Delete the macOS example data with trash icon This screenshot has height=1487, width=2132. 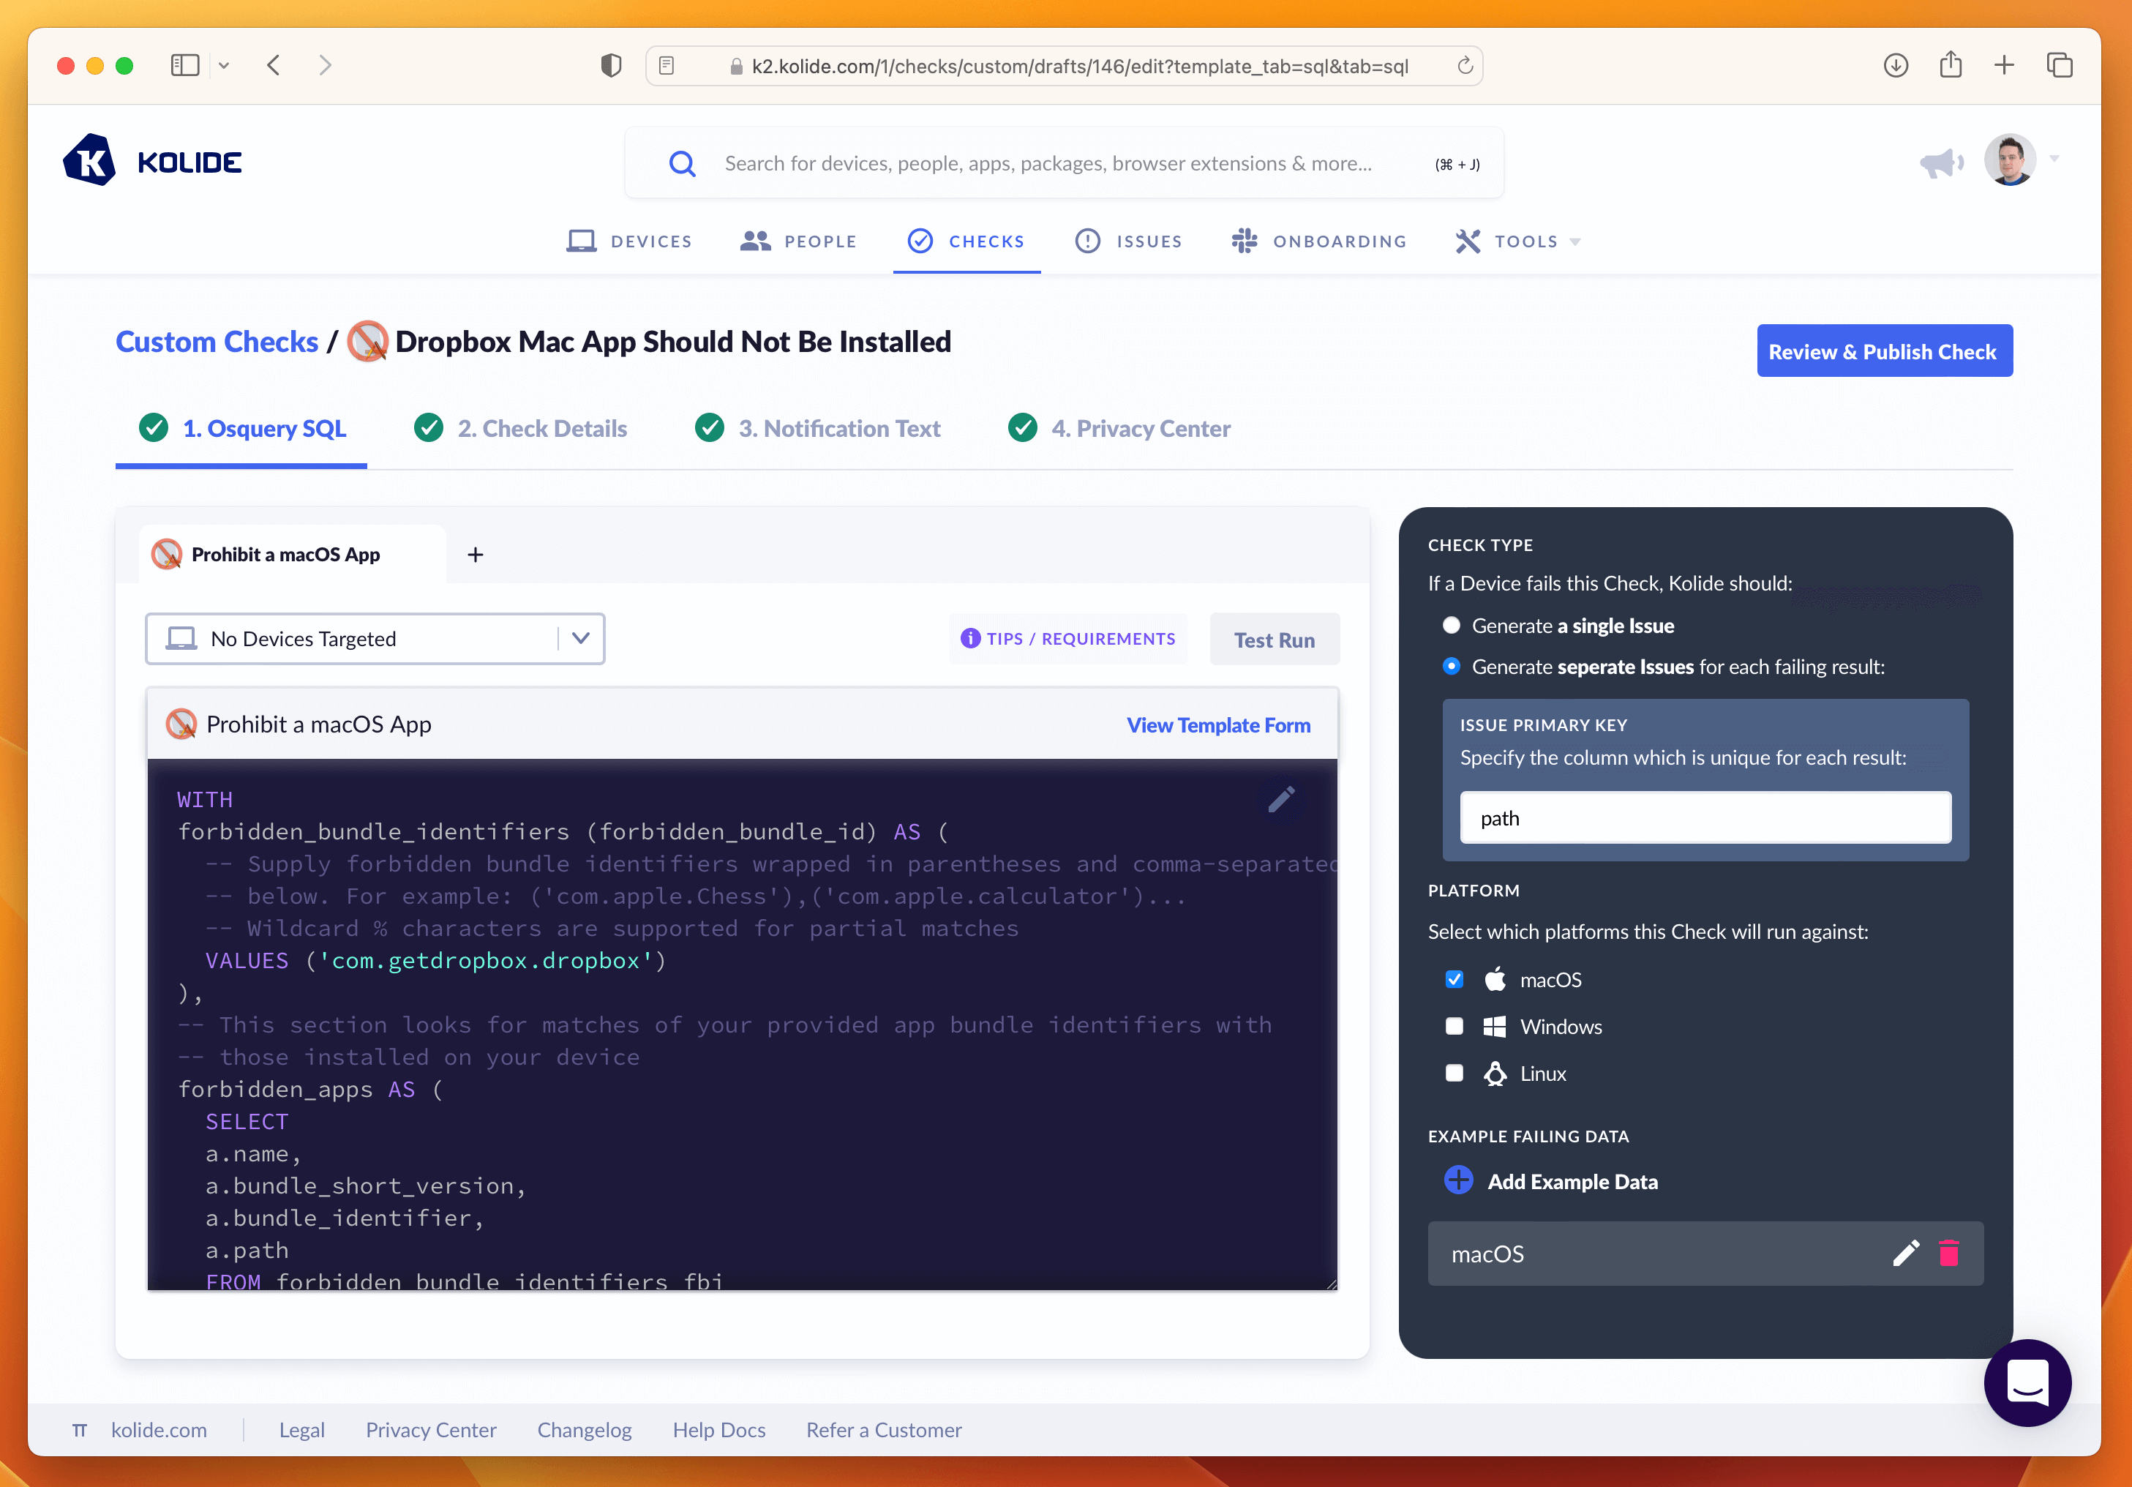[x=1948, y=1253]
